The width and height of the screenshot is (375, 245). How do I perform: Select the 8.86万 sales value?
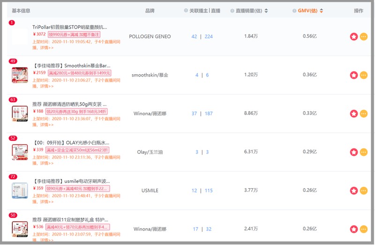[251, 113]
